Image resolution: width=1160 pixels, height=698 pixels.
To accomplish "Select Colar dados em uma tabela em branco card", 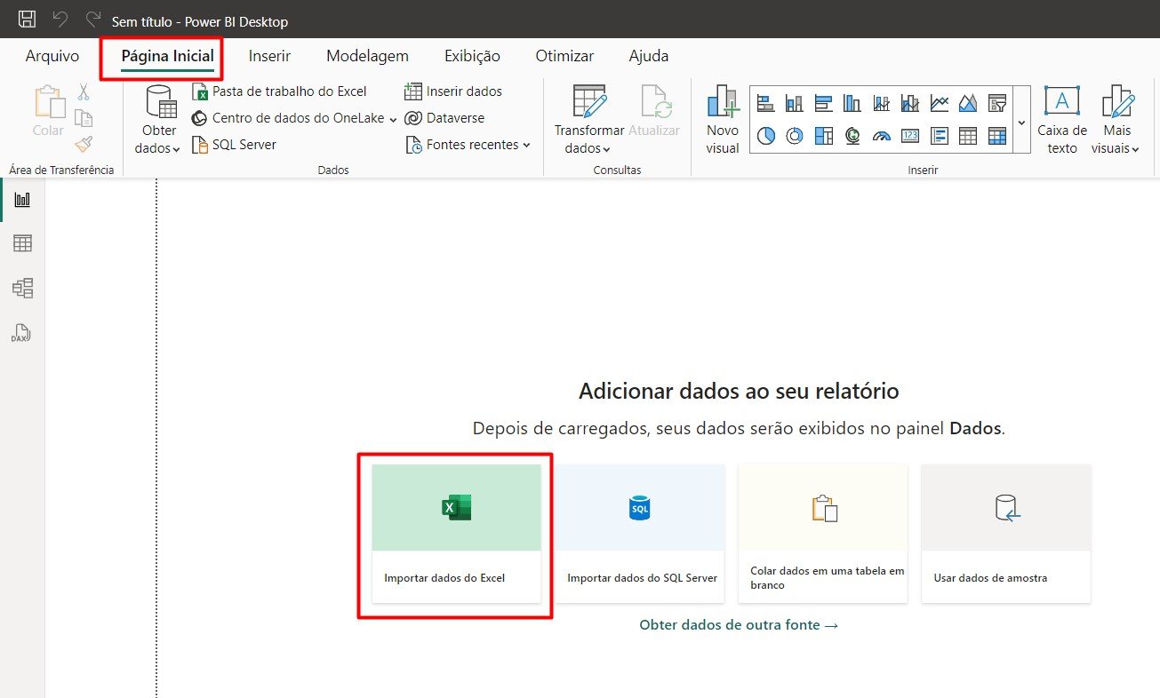I will pos(823,534).
